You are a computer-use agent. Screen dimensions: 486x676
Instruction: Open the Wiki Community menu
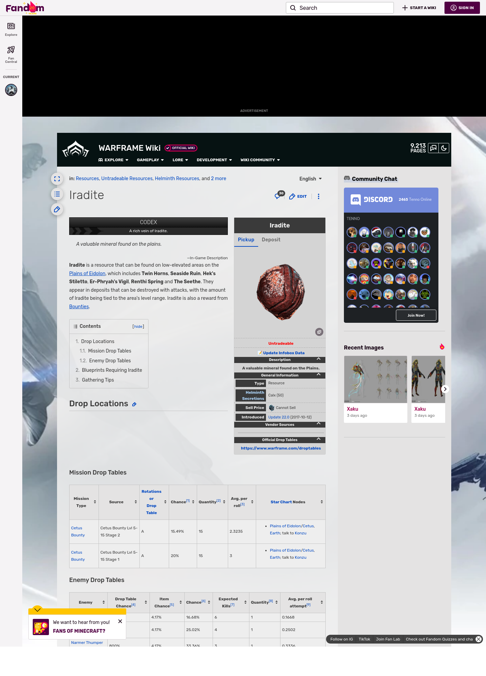pyautogui.click(x=260, y=160)
